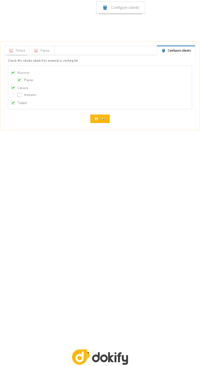200x366 pixels.
Task: Switch to the Tralará tab
Action: point(17,50)
